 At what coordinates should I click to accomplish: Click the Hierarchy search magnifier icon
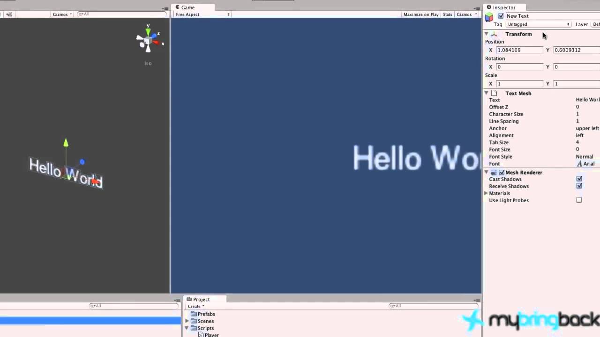pyautogui.click(x=92, y=306)
